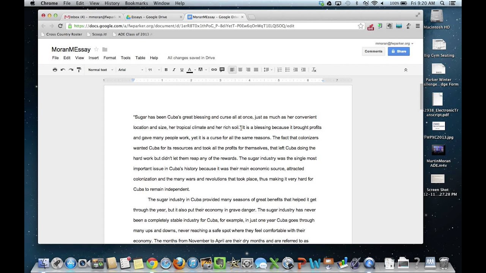Image resolution: width=486 pixels, height=273 pixels.
Task: Collapse the Docs menus with the chevron
Action: (406, 70)
